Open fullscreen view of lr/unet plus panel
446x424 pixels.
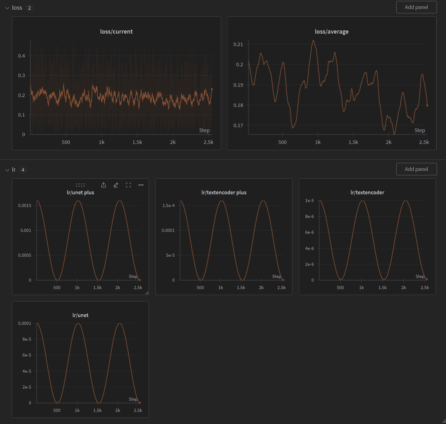tap(128, 185)
